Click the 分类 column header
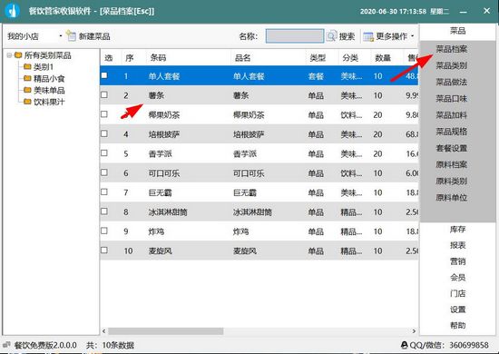499x354 pixels. 350,57
